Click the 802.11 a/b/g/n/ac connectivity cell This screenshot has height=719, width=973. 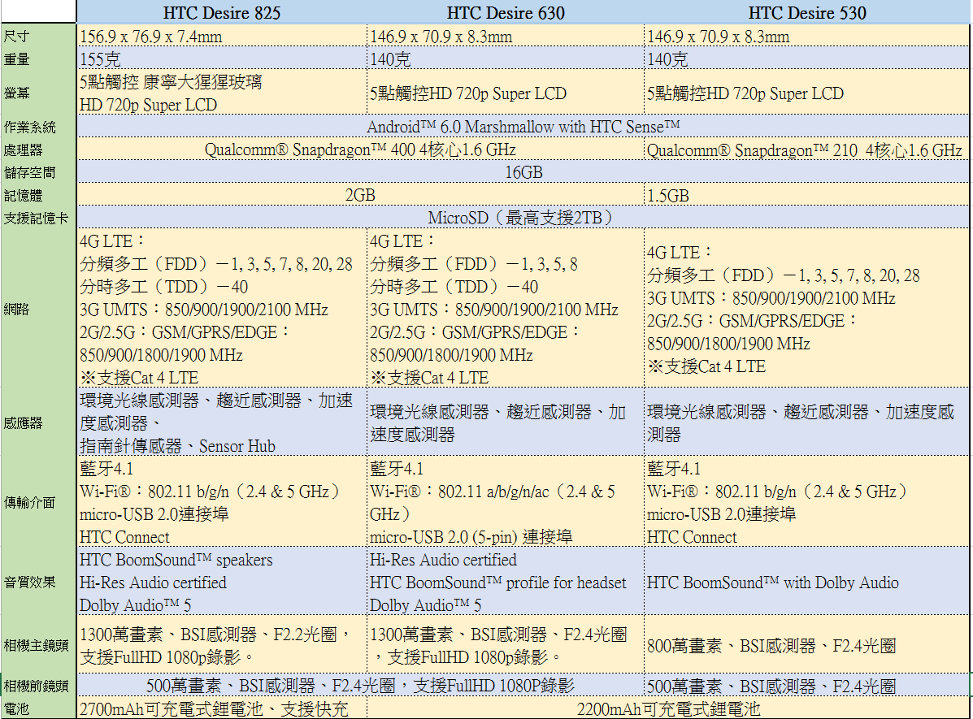[x=506, y=502]
